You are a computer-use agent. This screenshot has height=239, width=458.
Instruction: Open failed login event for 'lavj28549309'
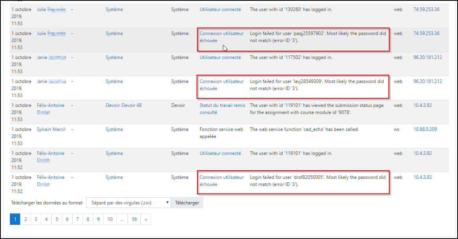221,85
